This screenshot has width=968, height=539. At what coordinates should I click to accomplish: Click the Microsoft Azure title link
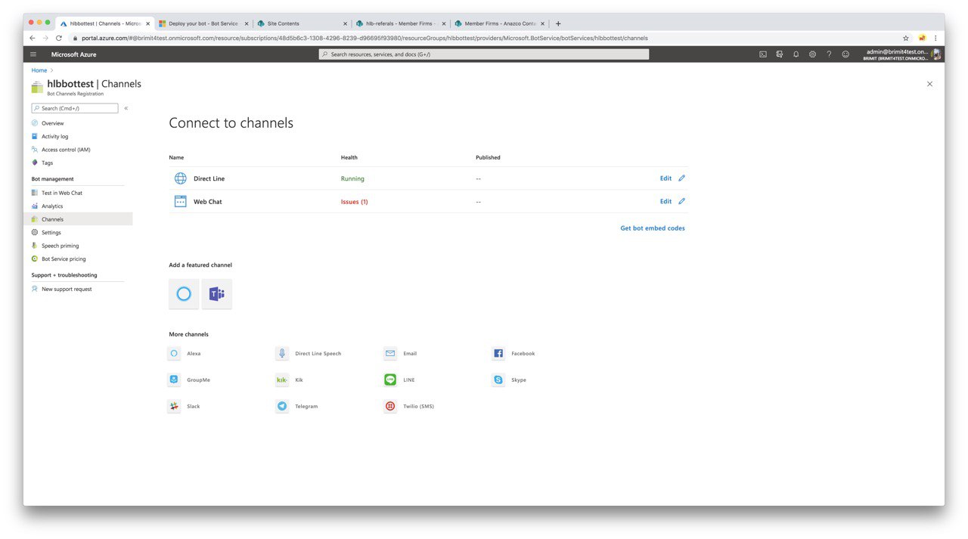[x=73, y=54]
